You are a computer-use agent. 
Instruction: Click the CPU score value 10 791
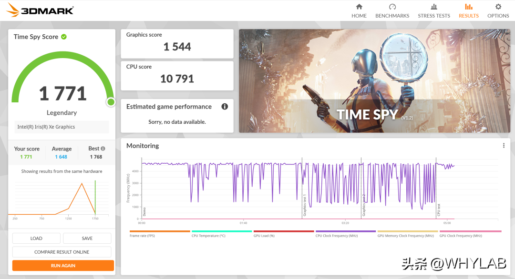[x=177, y=79]
